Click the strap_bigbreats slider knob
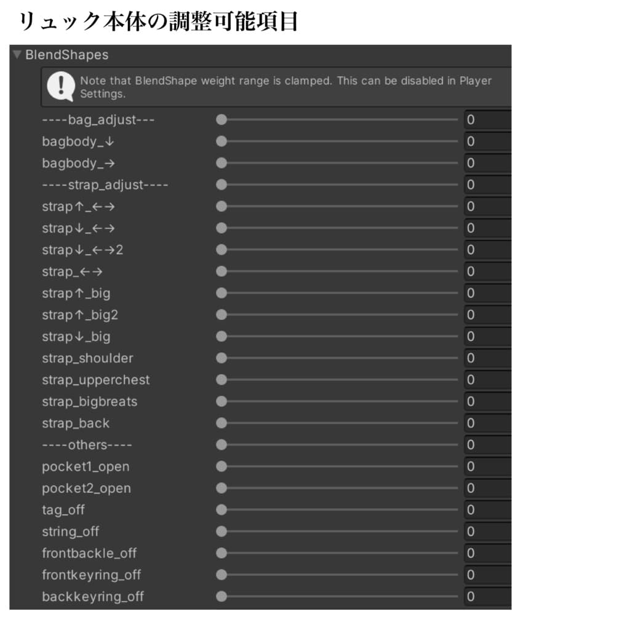Screen dimensions: 630x630 [221, 401]
